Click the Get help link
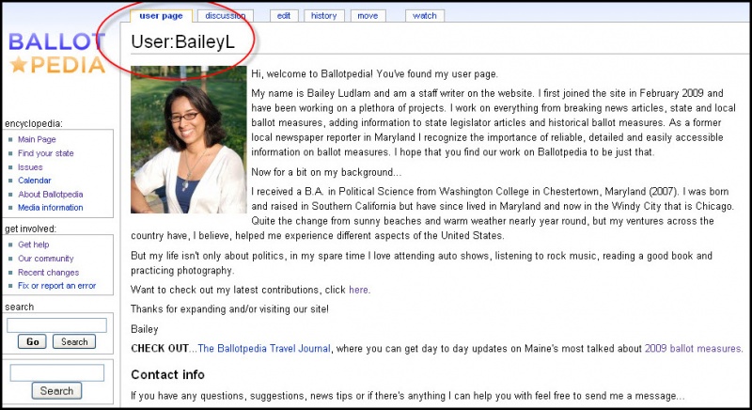The image size is (752, 410). [x=33, y=244]
